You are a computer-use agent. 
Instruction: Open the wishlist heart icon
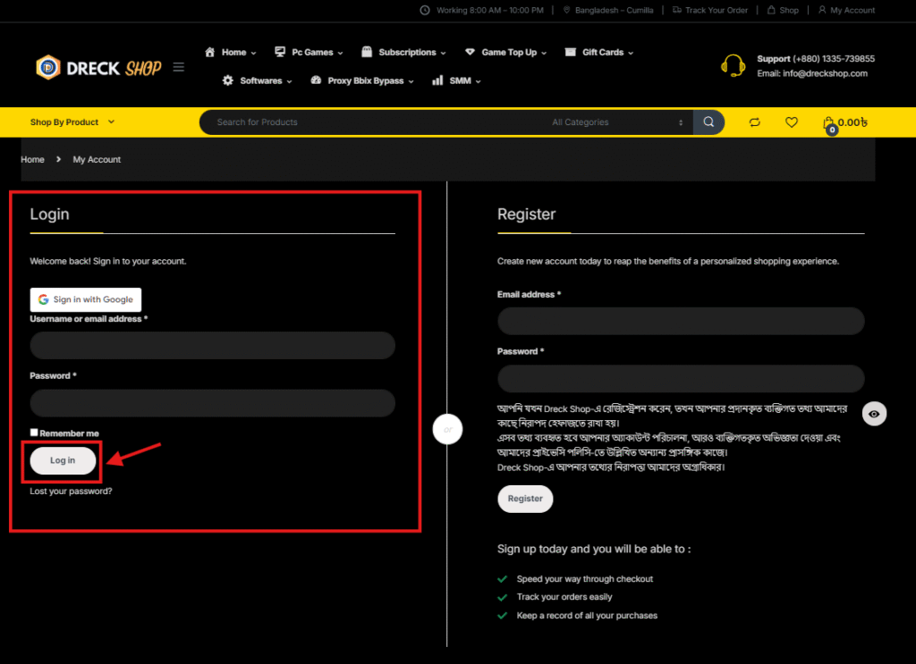[791, 122]
